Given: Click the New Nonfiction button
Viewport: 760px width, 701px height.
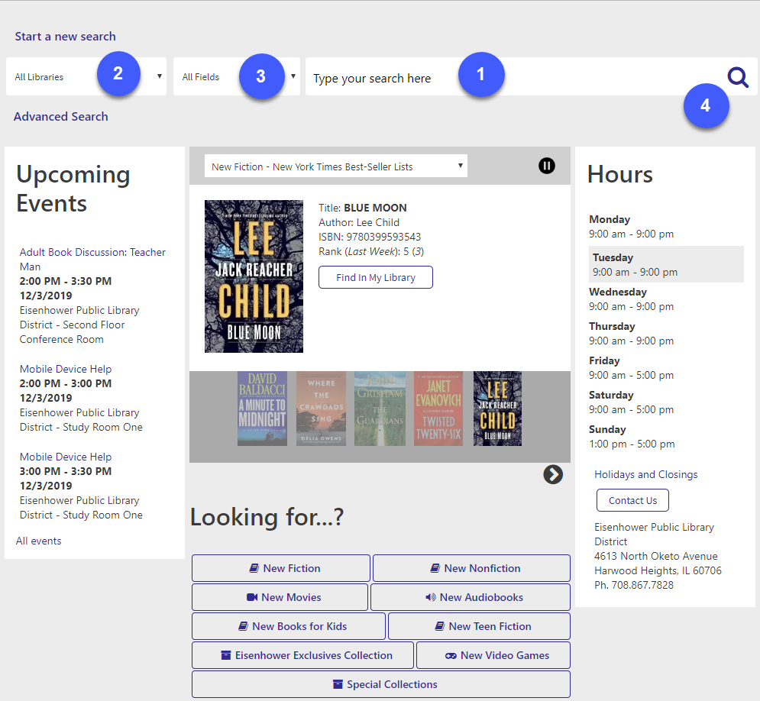Looking at the screenshot, I should 471,568.
